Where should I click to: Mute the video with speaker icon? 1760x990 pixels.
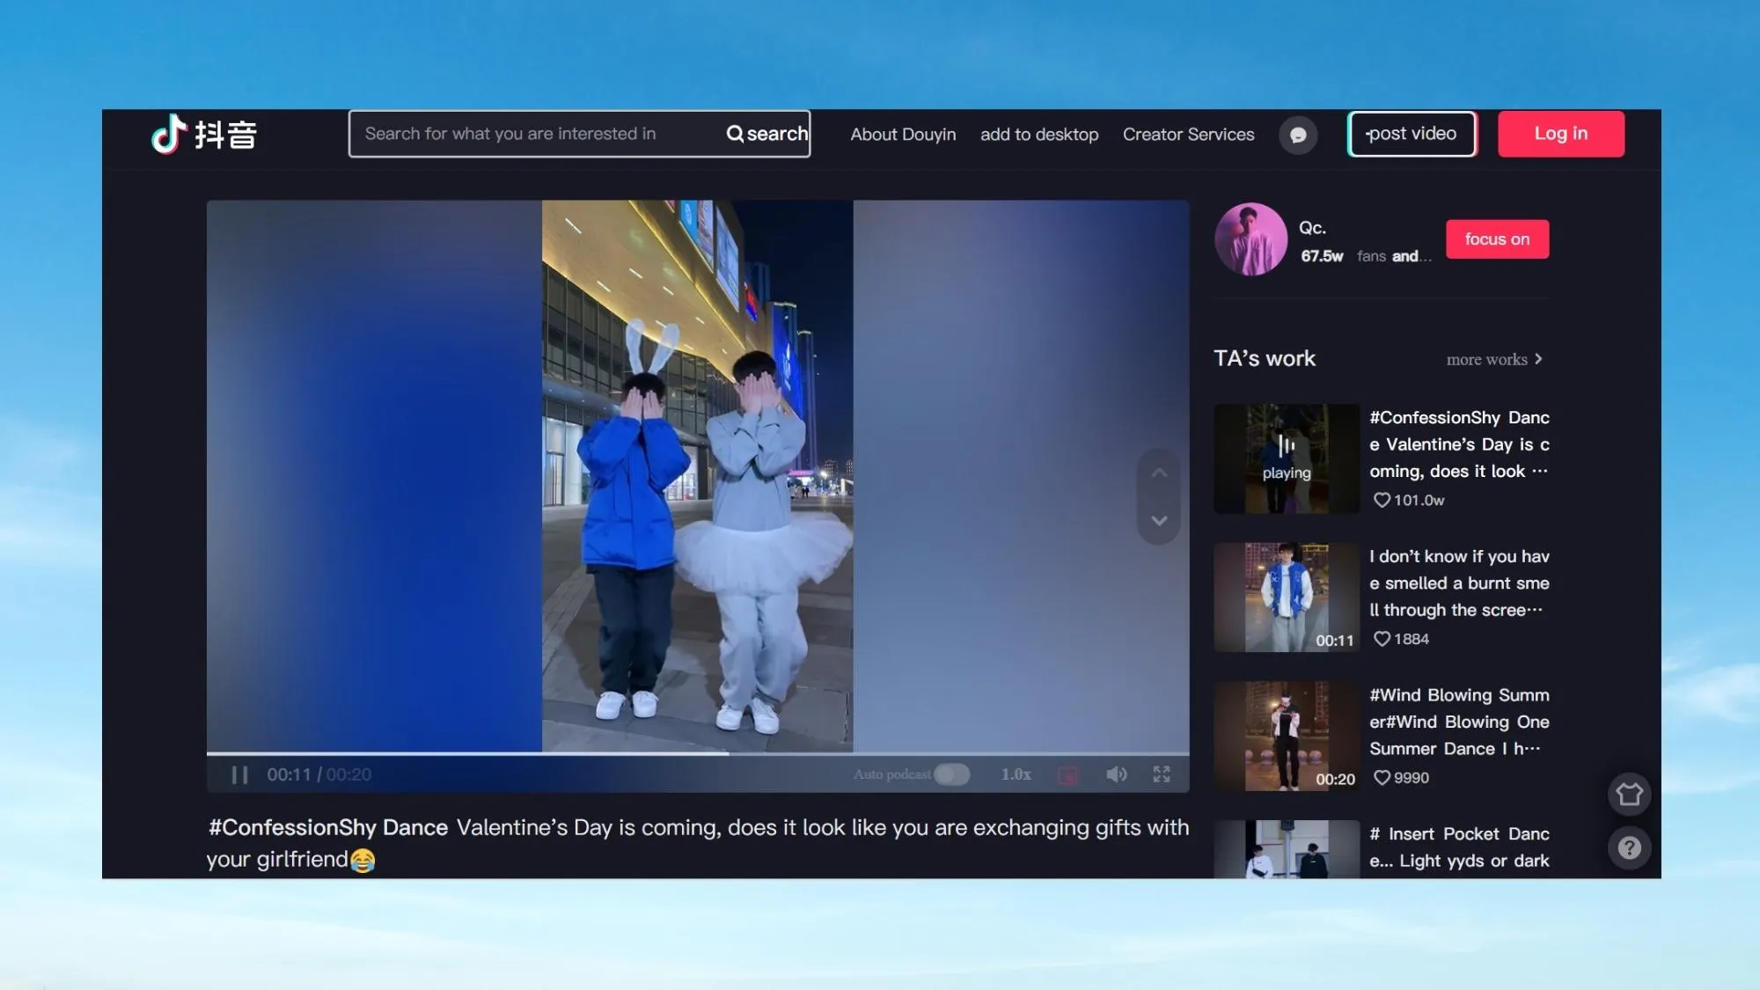tap(1116, 774)
